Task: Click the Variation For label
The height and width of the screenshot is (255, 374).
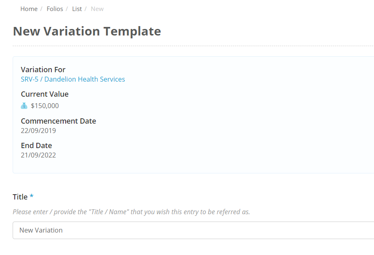Action: (x=43, y=70)
